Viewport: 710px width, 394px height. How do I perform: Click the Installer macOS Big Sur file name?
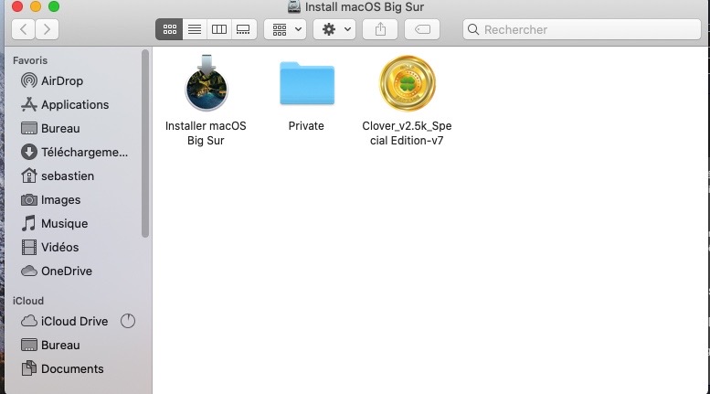click(206, 133)
